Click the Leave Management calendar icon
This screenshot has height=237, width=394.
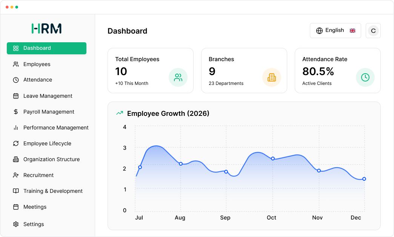16,96
